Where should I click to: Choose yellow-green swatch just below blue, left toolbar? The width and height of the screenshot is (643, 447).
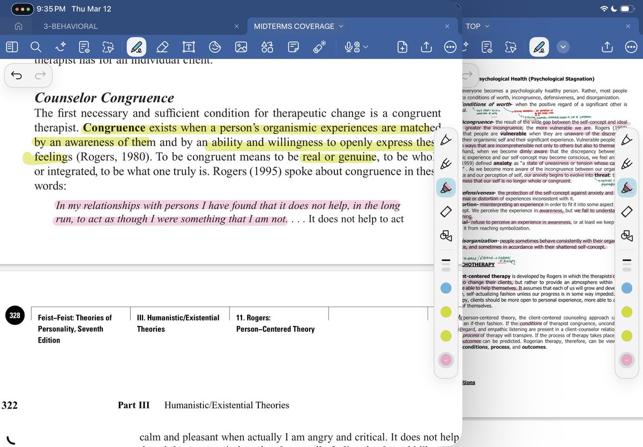(x=446, y=312)
